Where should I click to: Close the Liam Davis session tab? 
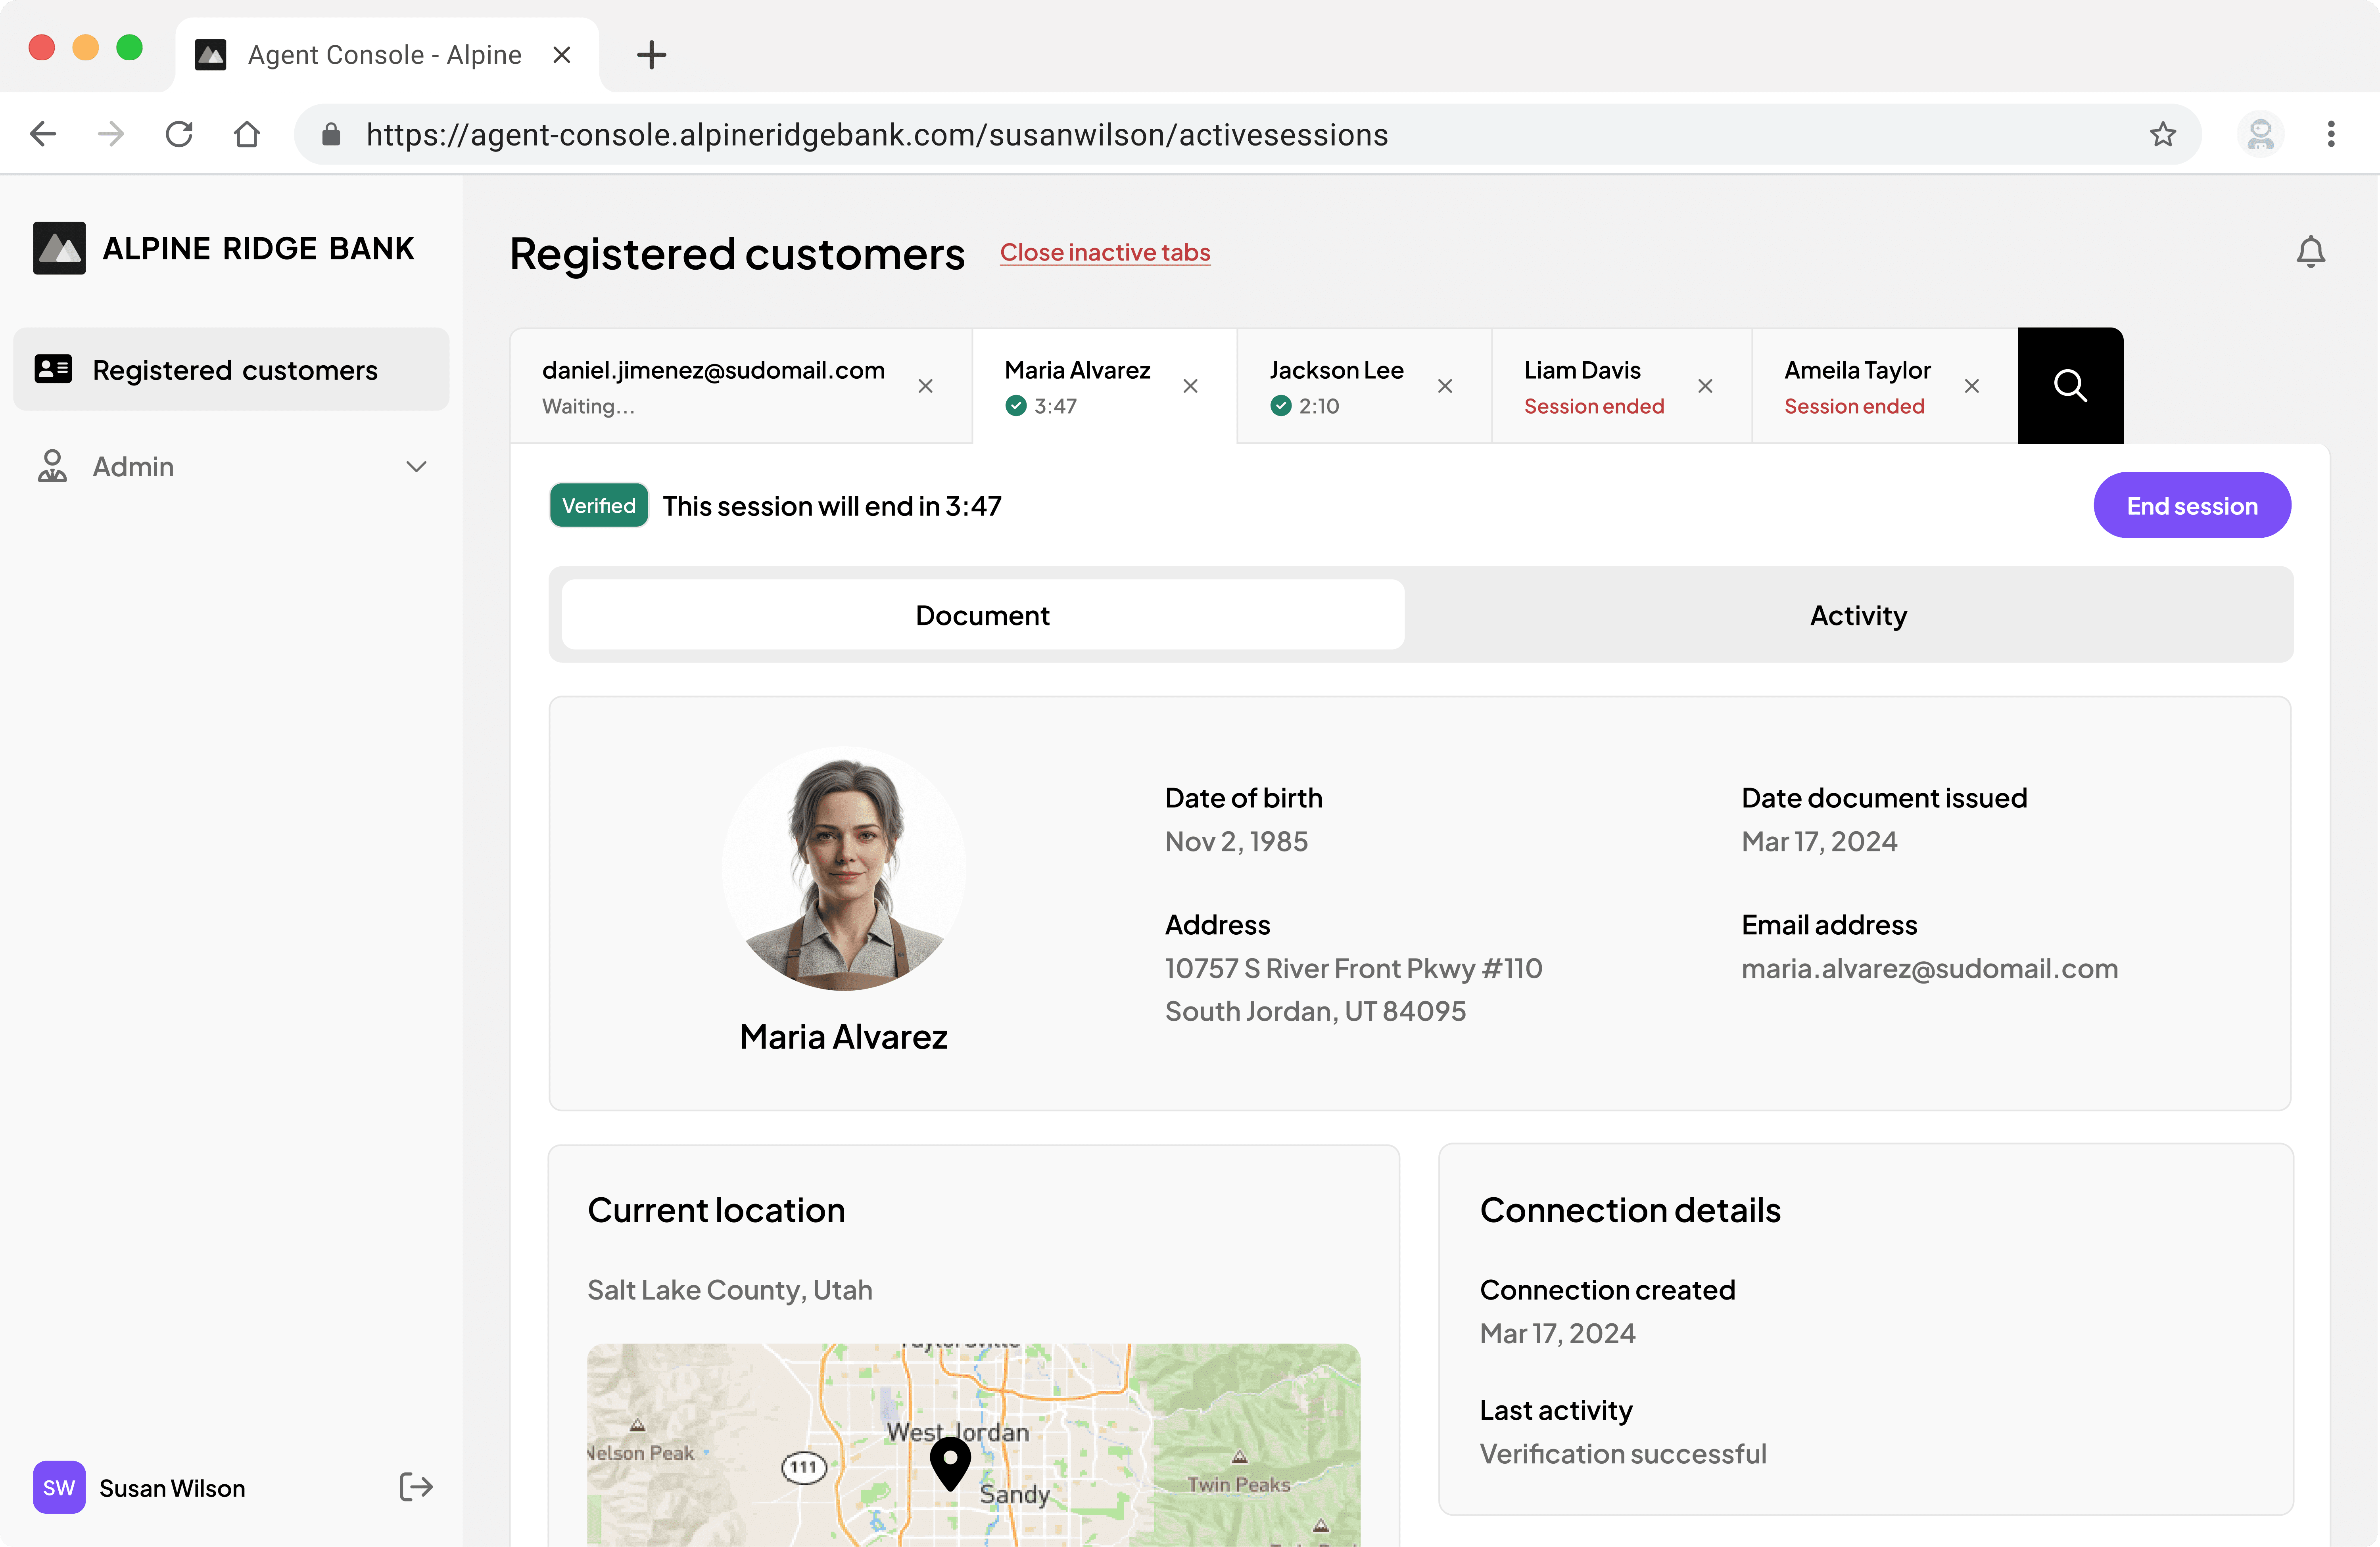[1705, 386]
